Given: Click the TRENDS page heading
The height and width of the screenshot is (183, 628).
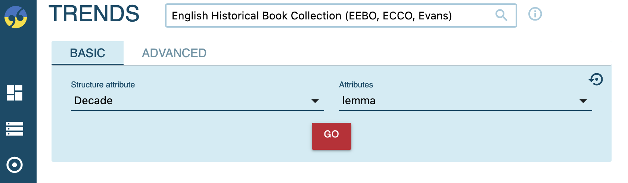Looking at the screenshot, I should (x=94, y=14).
